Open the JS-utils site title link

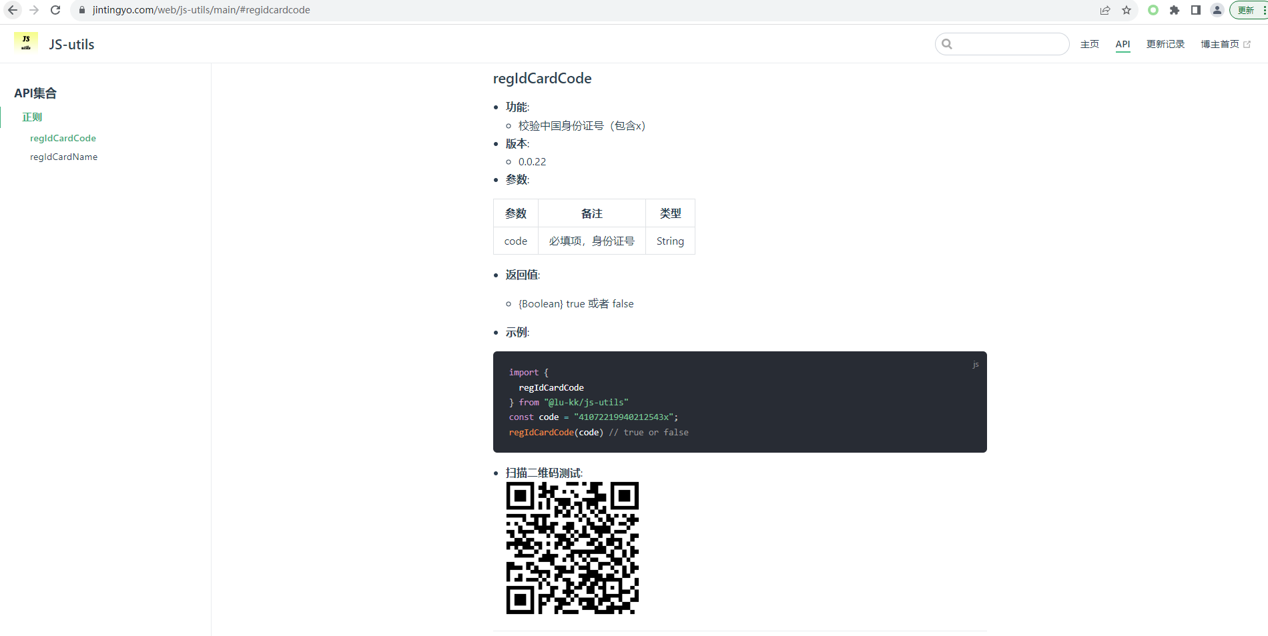tap(71, 45)
